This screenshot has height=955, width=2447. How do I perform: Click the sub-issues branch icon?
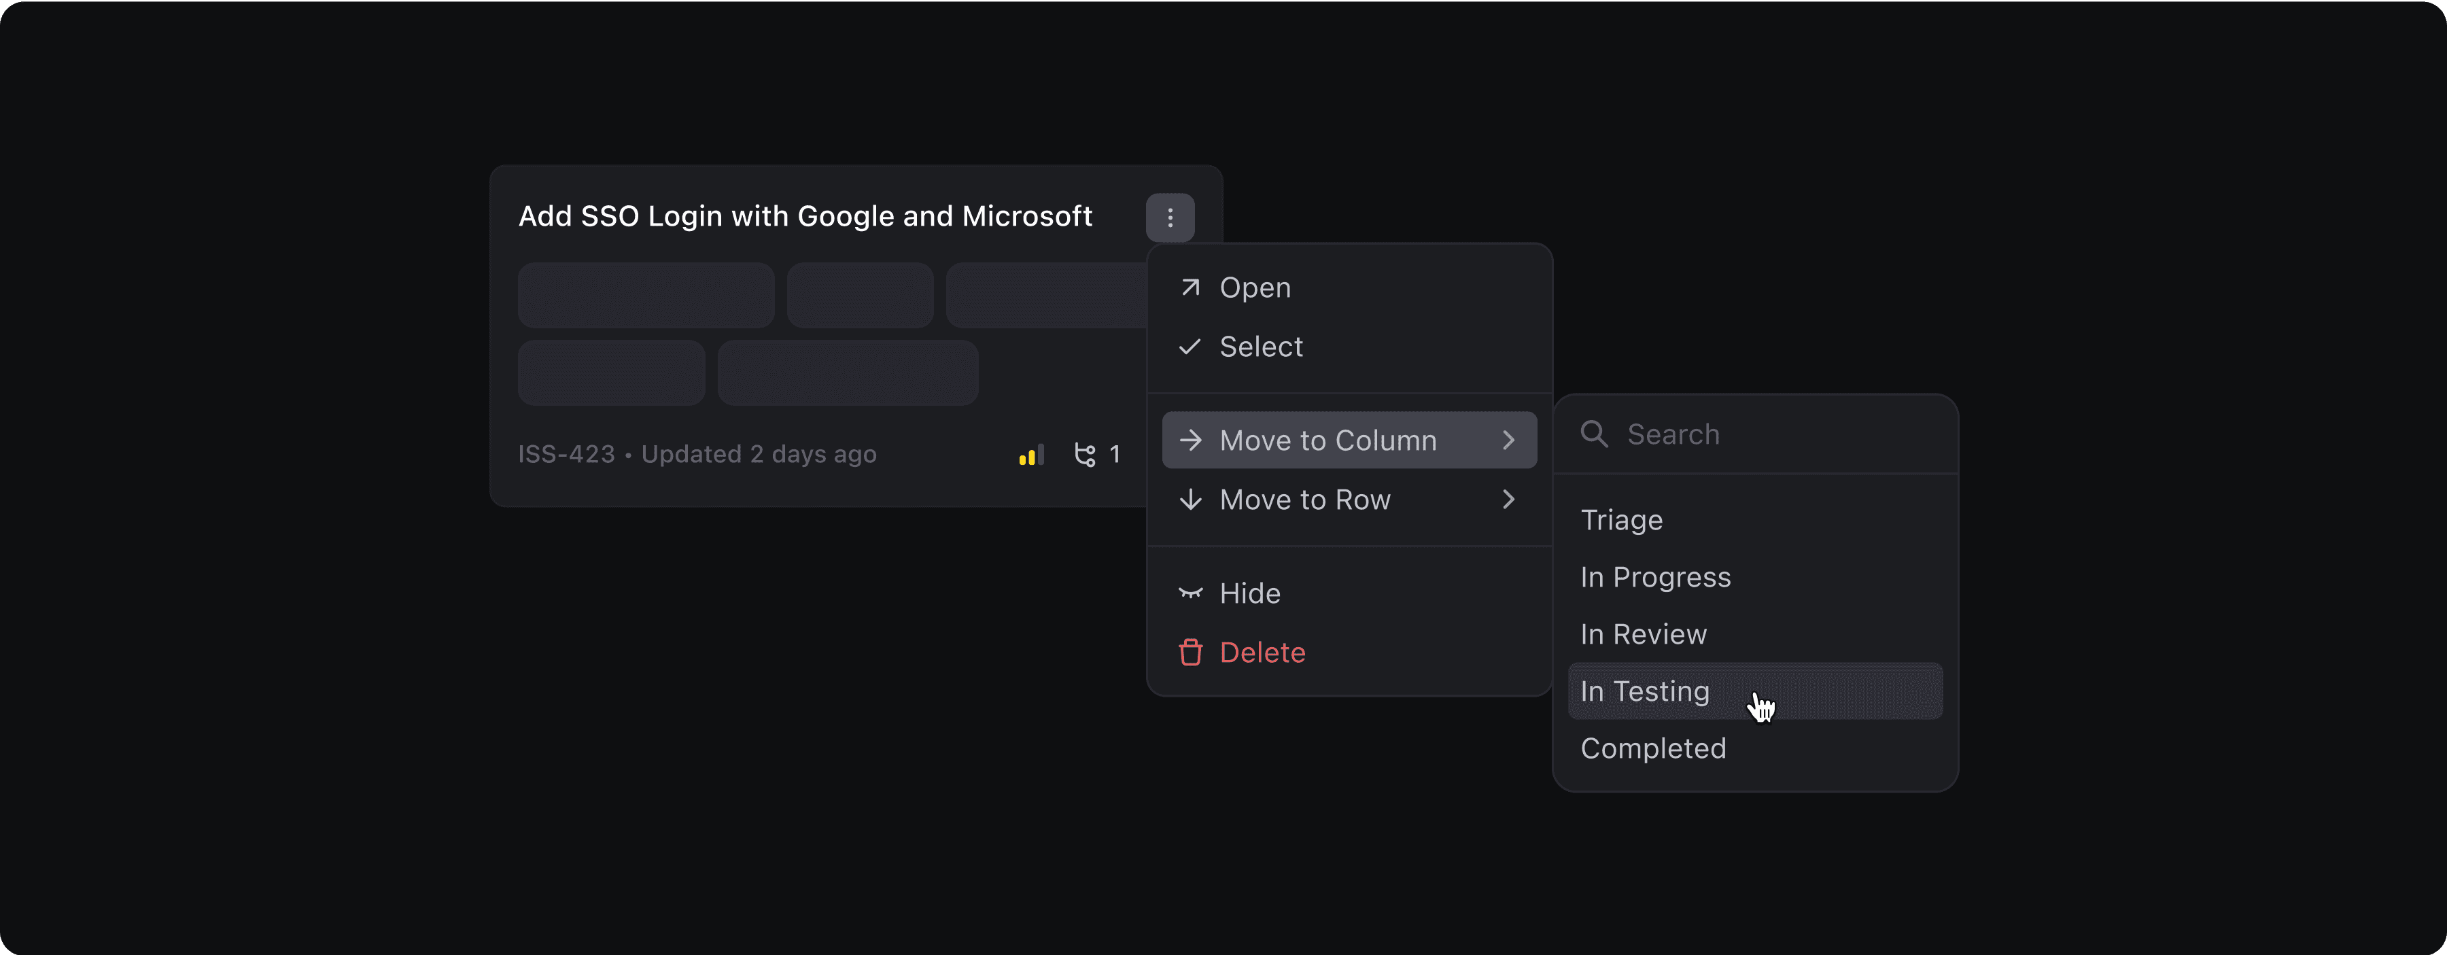tap(1084, 455)
